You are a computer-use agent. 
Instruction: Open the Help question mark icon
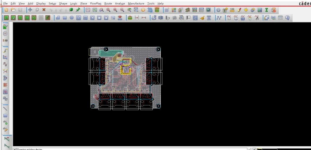click(287, 18)
